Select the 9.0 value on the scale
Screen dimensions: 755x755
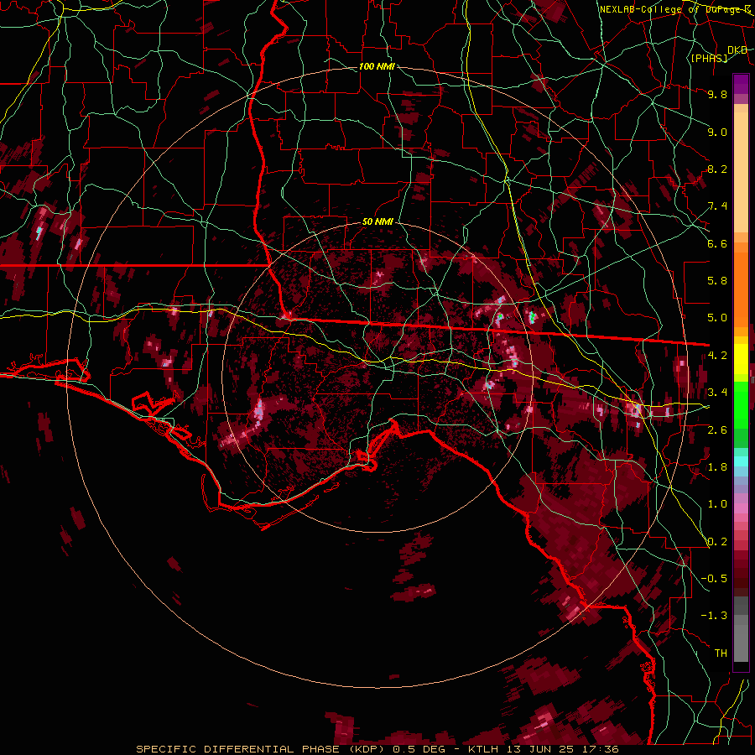pos(717,132)
